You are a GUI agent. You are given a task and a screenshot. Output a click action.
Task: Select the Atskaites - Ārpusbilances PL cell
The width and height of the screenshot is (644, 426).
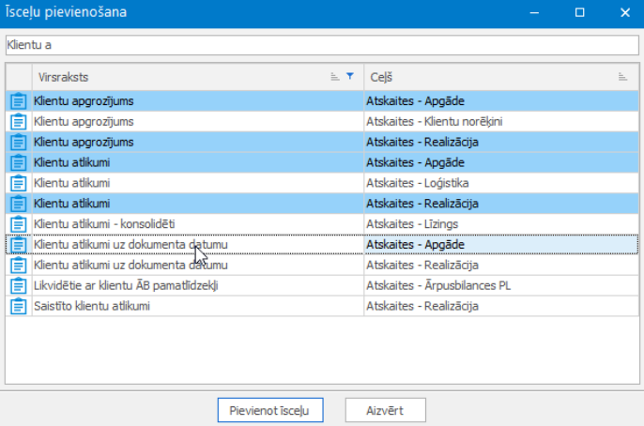(x=438, y=285)
